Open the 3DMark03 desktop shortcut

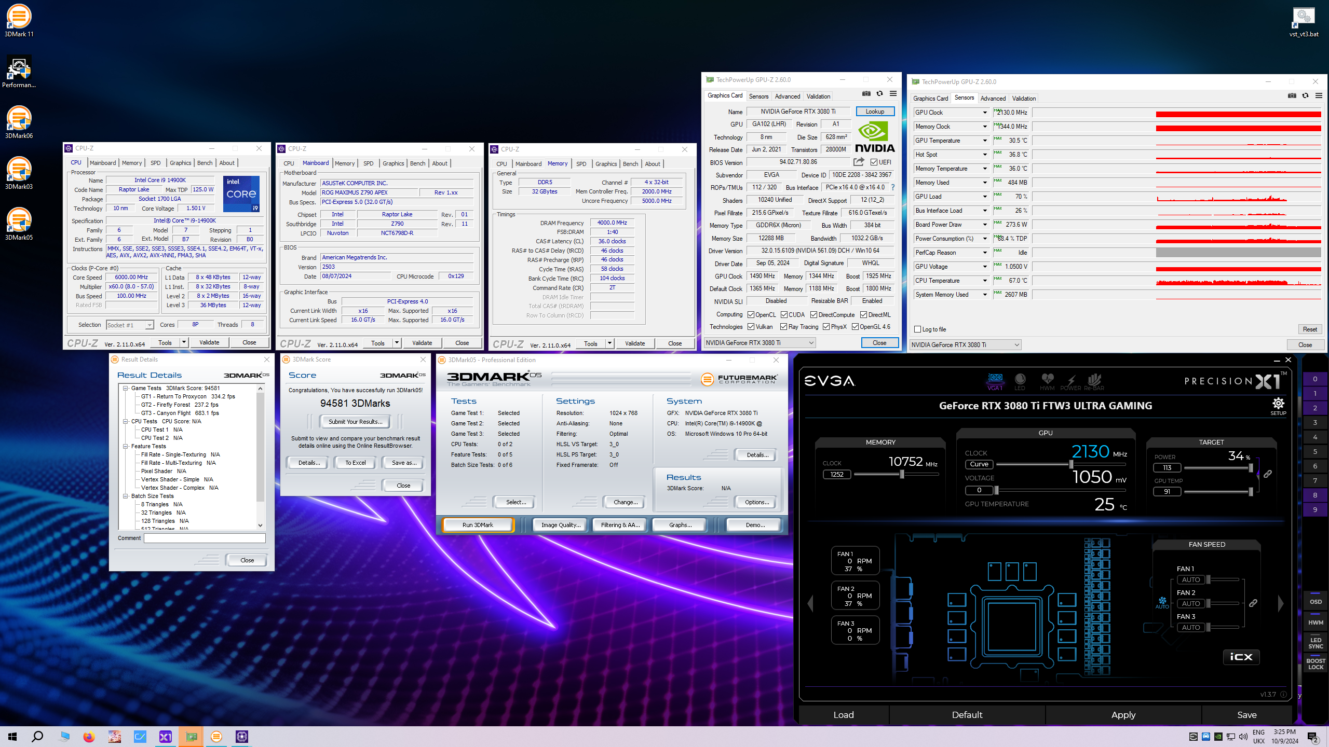[x=19, y=173]
